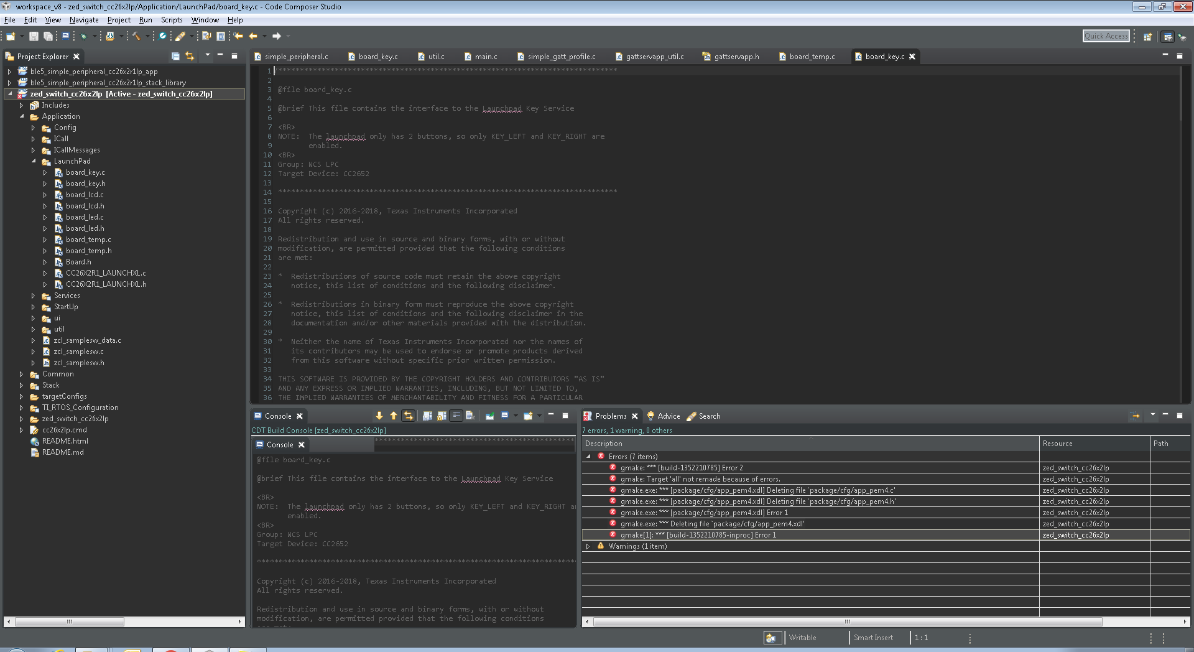
Task: Start a Debug session with the bug icon
Action: click(84, 36)
